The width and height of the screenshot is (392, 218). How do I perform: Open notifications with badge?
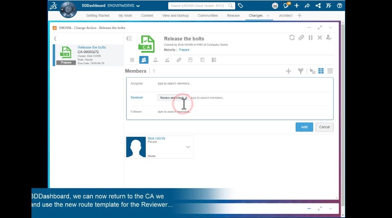[x=286, y=5]
